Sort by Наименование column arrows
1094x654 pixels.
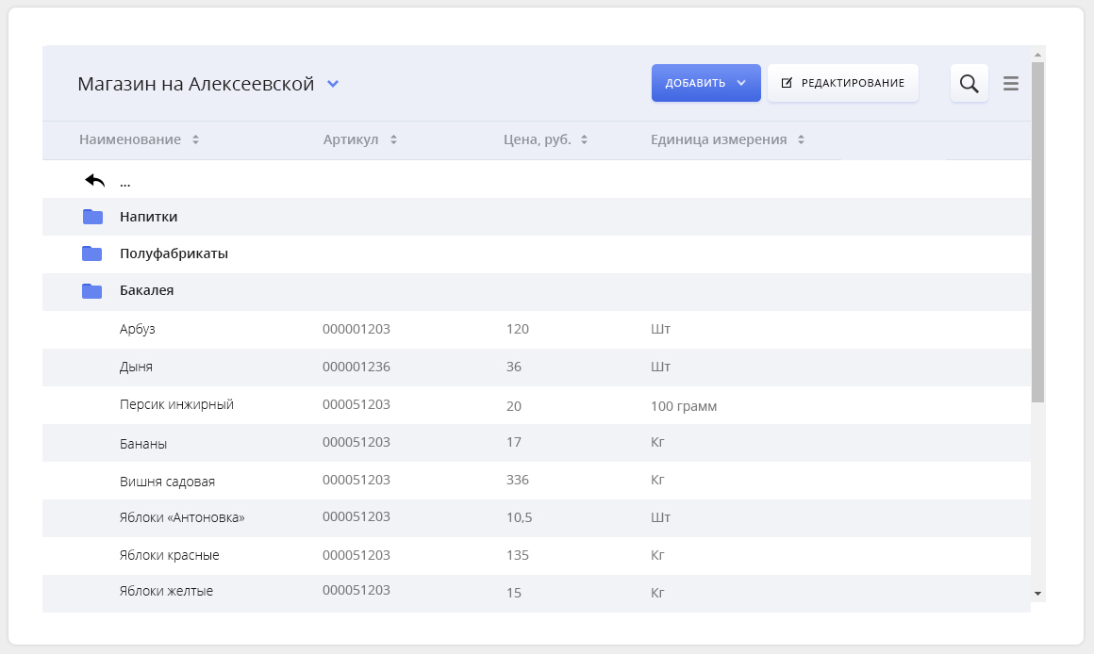point(195,139)
